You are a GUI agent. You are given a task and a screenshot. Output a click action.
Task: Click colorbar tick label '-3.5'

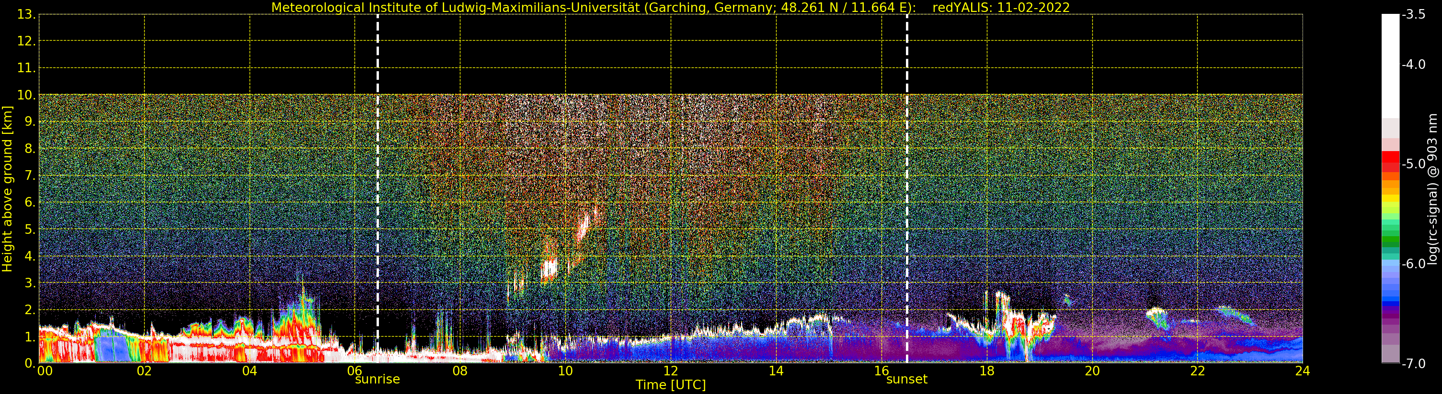tap(1414, 14)
